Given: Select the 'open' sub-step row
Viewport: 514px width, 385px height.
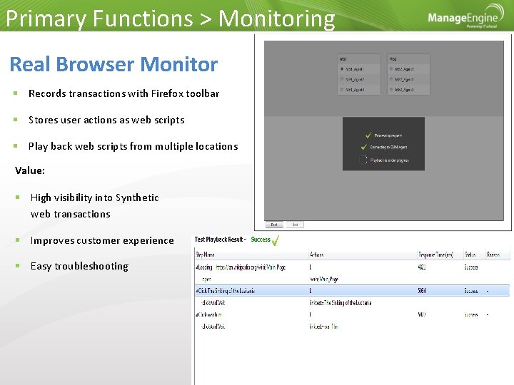Looking at the screenshot, I should (352, 279).
